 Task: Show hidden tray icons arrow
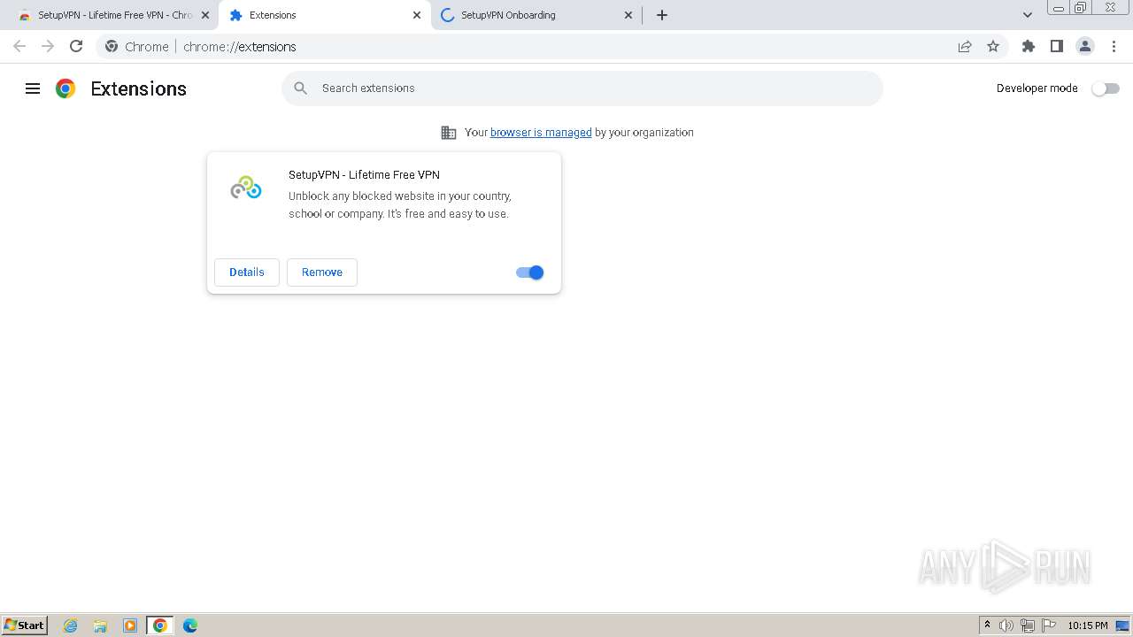(x=987, y=625)
